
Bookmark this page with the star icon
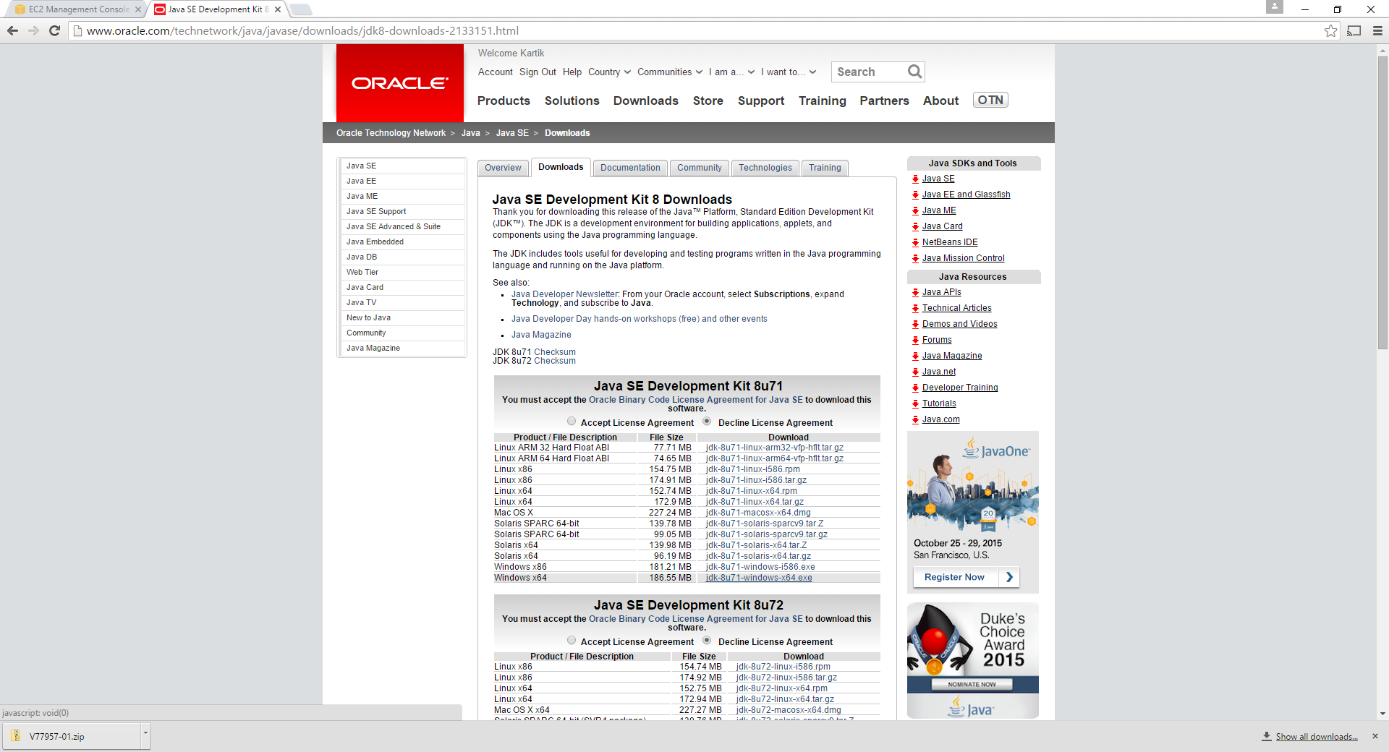(1330, 30)
